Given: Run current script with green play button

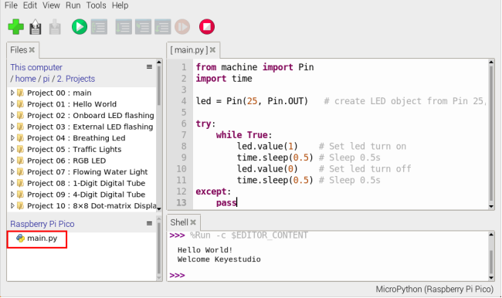Looking at the screenshot, I should [80, 26].
